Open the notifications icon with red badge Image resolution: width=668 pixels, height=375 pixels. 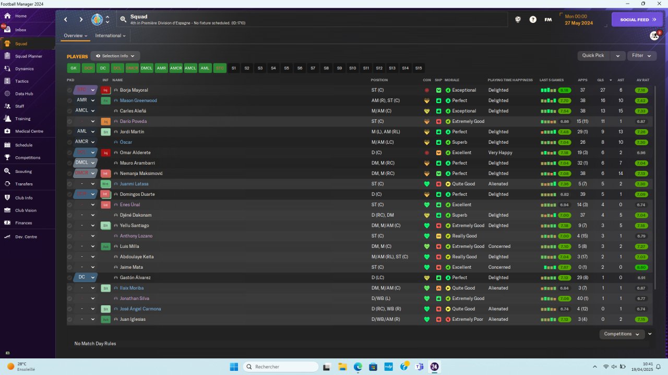click(x=654, y=36)
